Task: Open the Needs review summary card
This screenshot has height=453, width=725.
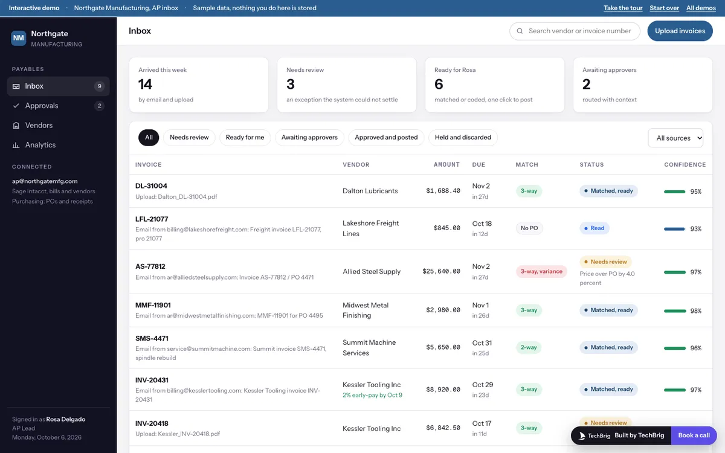Action: tap(347, 85)
